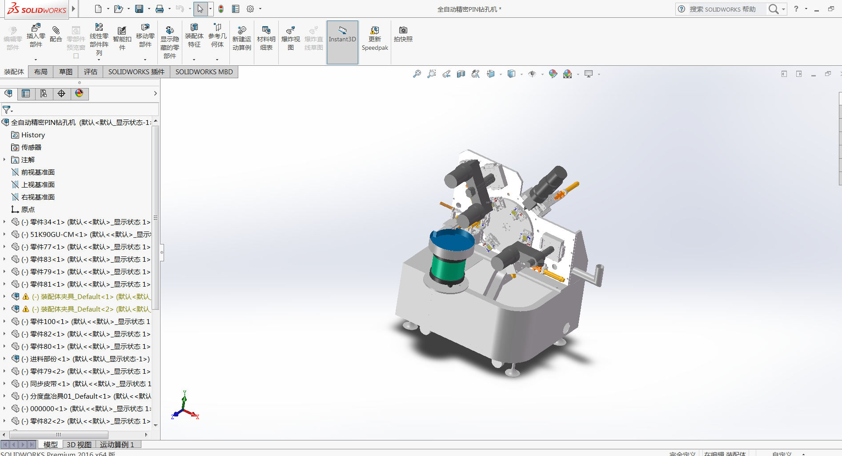Click Edit Appearance color ball icon

click(553, 74)
